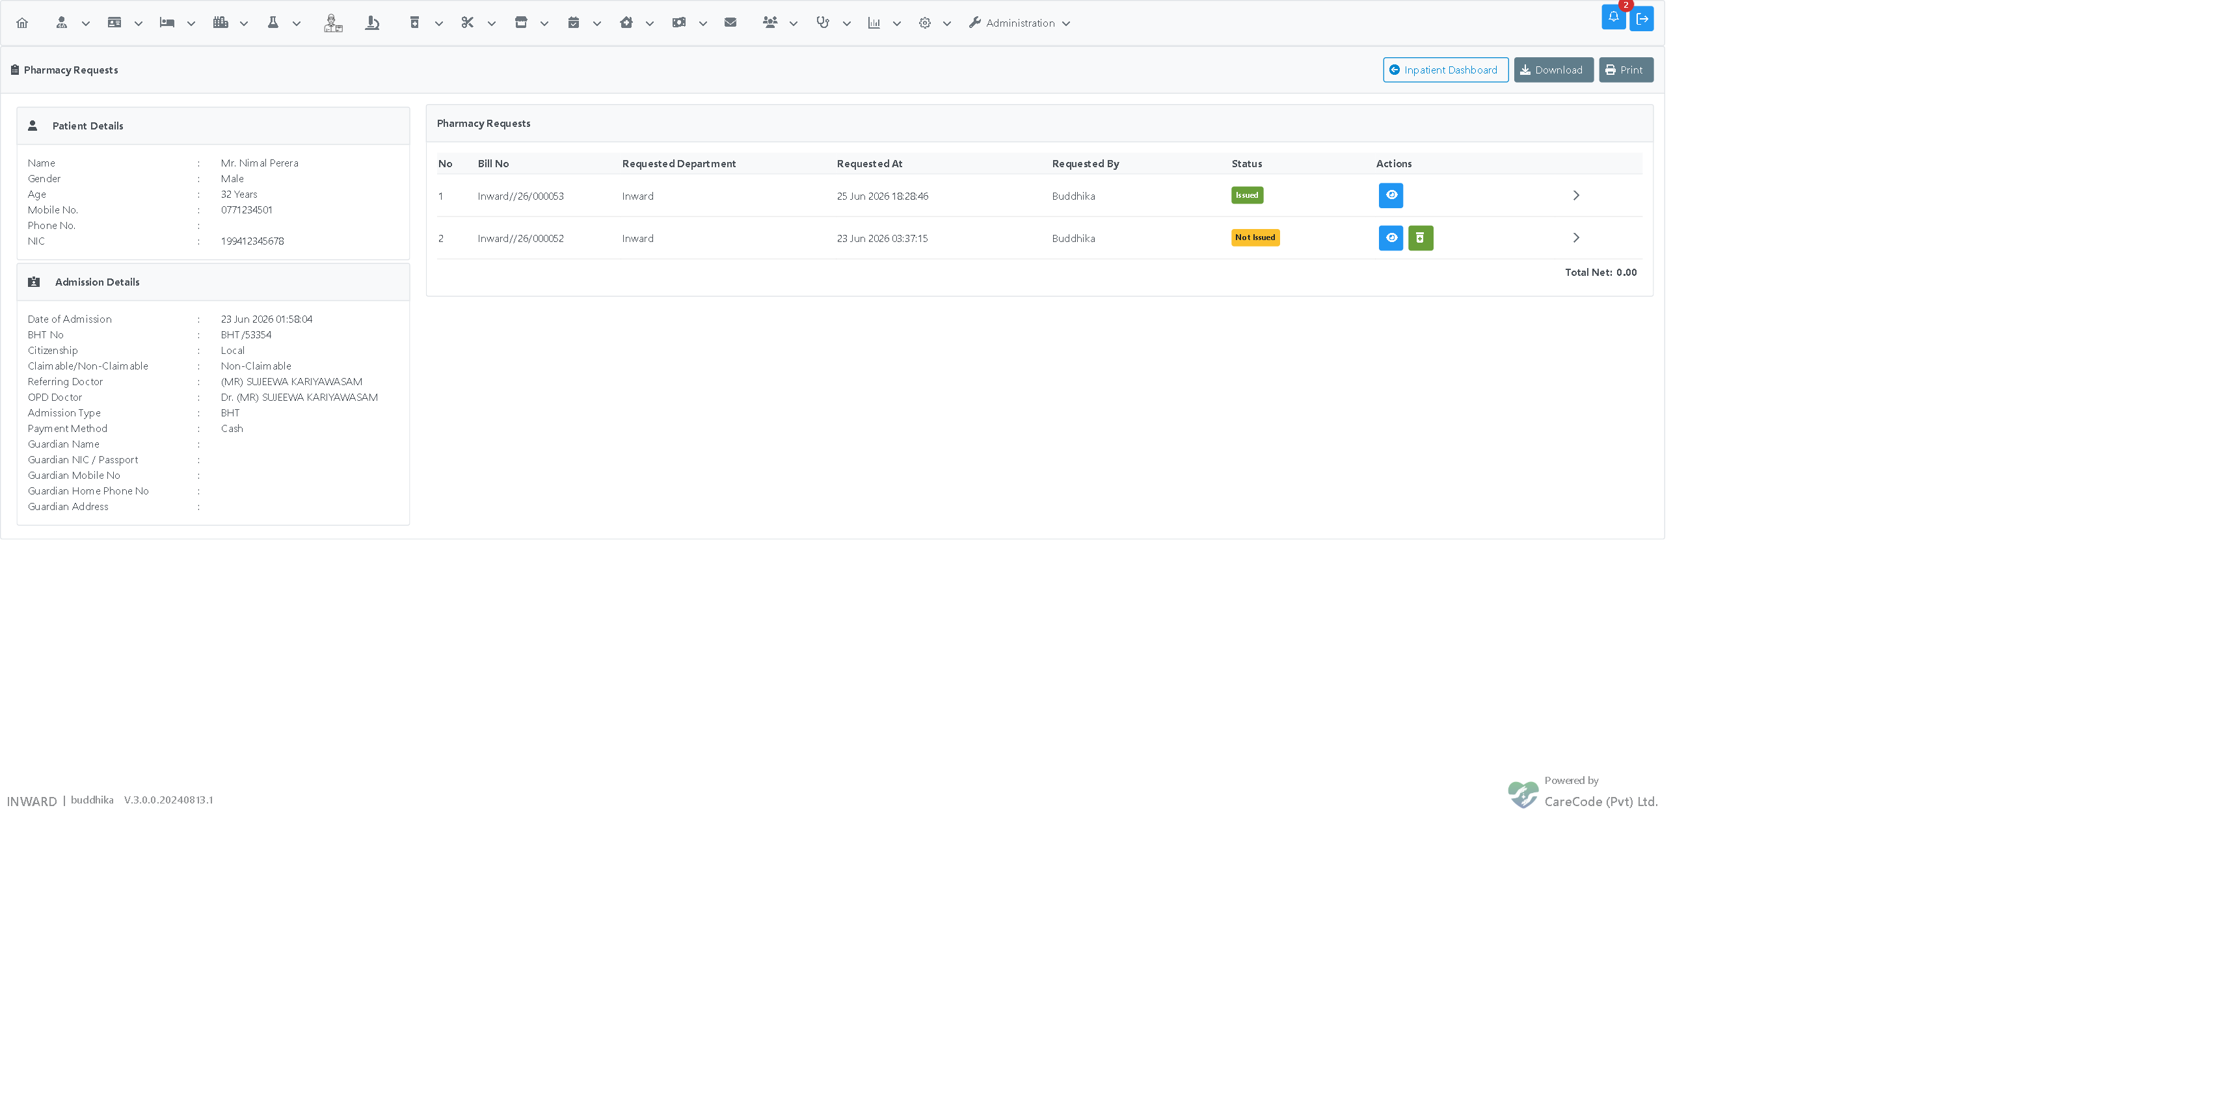
Task: Click NIC value 199412345678
Action: pos(252,241)
